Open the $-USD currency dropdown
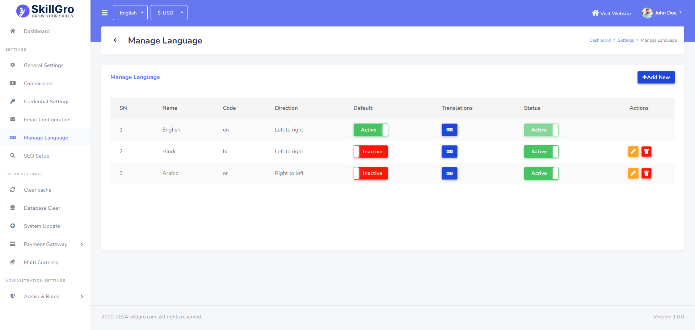 coord(169,13)
